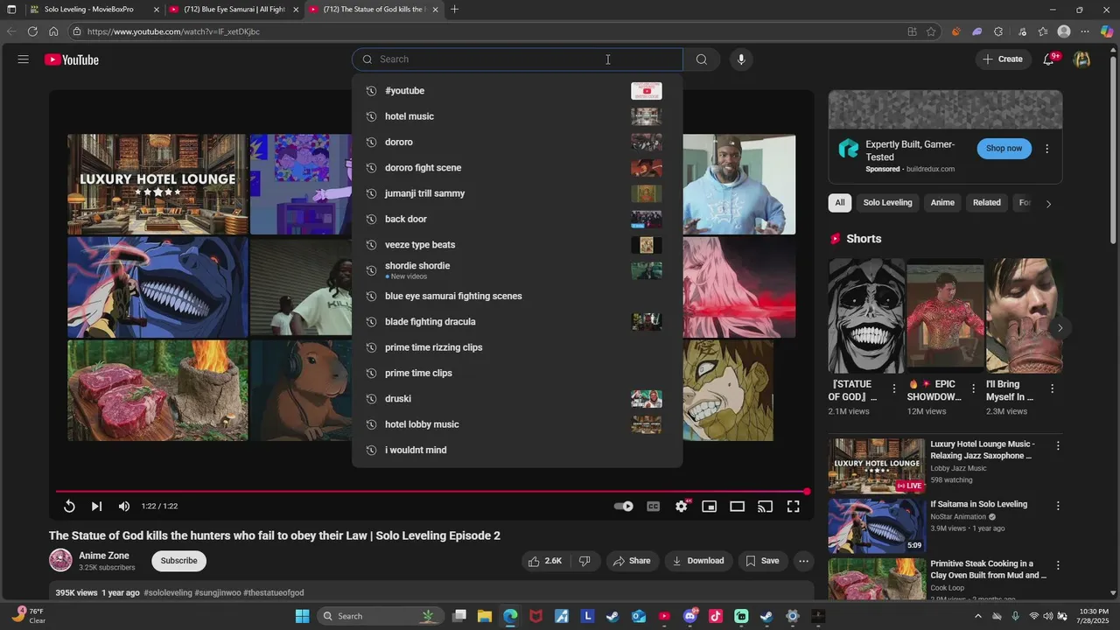
Task: Show more filter chips with arrow
Action: [1048, 203]
